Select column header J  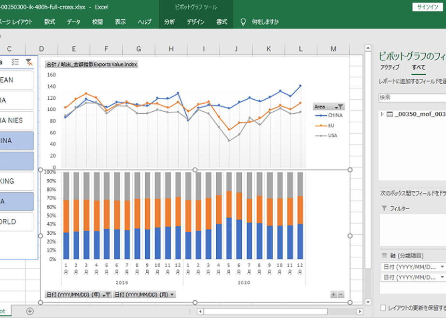click(x=236, y=49)
